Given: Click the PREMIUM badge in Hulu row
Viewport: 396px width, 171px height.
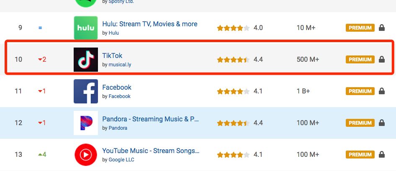Looking at the screenshot, I should coord(360,28).
